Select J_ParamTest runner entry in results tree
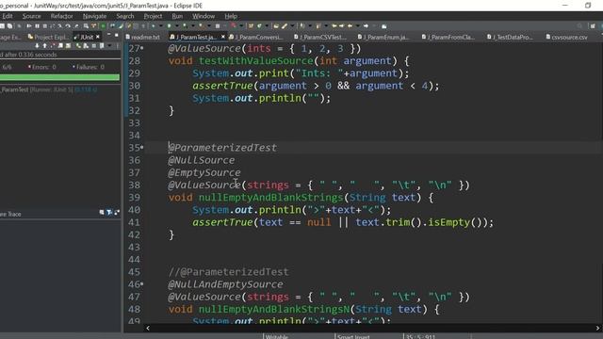 48,89
